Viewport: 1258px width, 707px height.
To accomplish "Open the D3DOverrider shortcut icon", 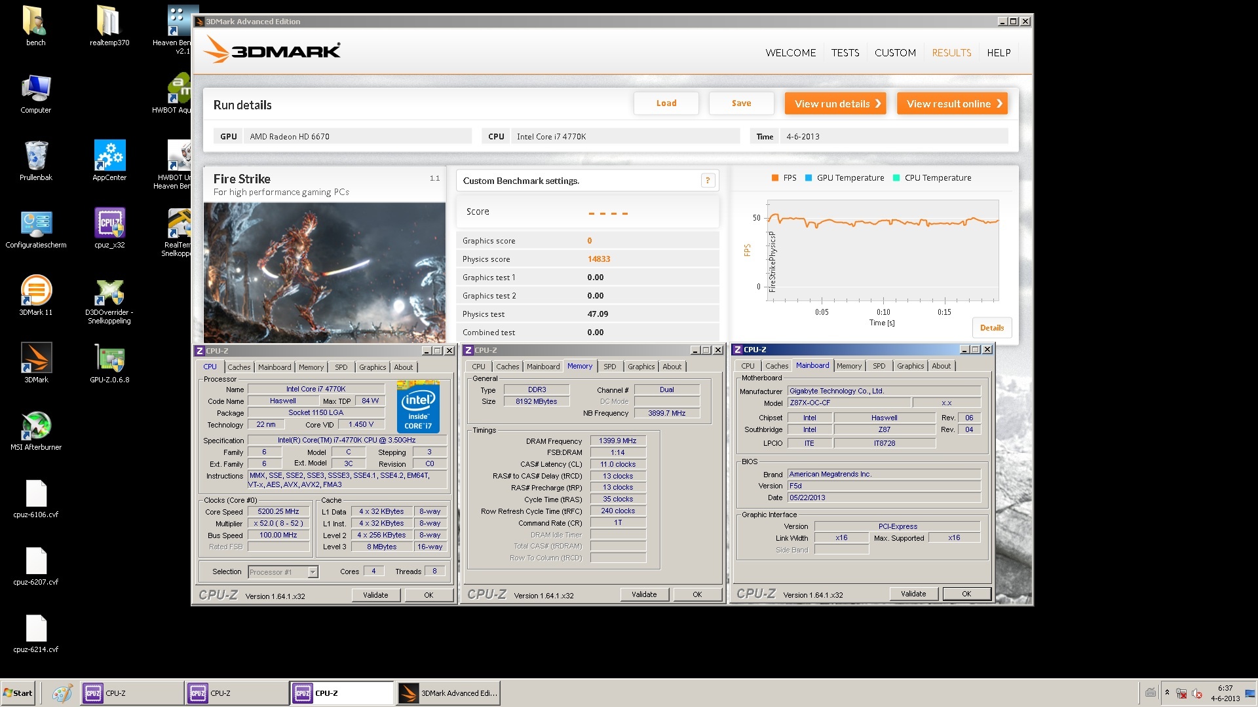I will [109, 293].
